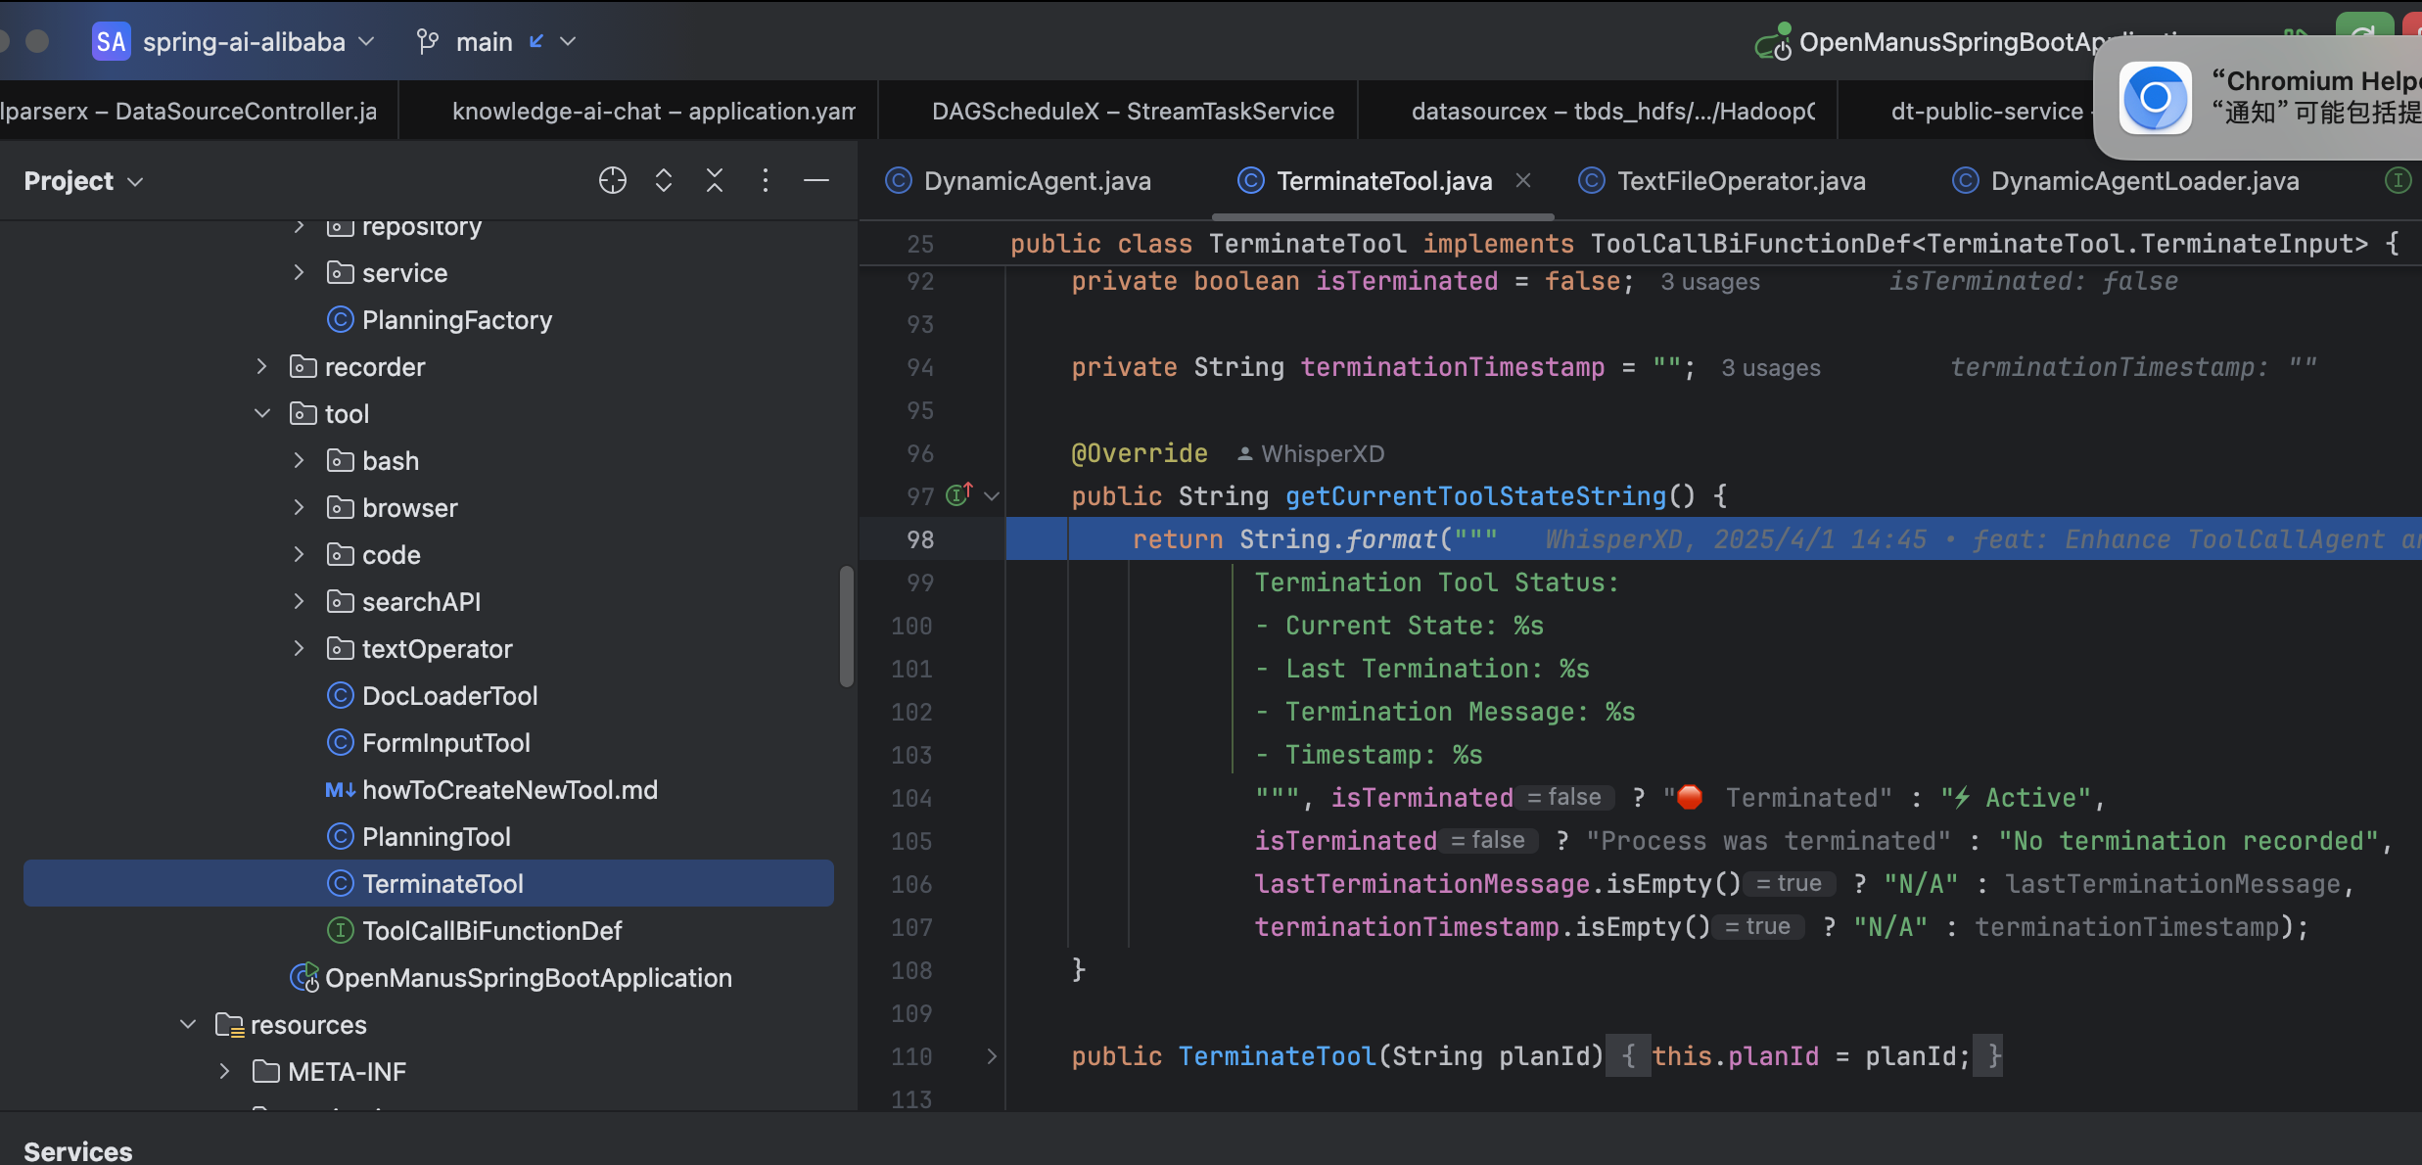Switch to the TextFileOperator.java tab
Viewport: 2422px width, 1165px height.
click(x=1741, y=181)
